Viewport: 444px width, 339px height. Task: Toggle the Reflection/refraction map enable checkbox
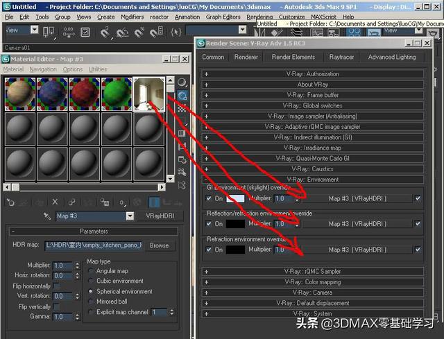click(x=418, y=223)
